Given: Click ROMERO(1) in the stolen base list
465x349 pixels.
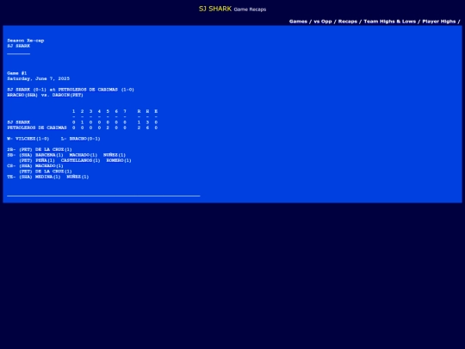Looking at the screenshot, I should point(119,160).
